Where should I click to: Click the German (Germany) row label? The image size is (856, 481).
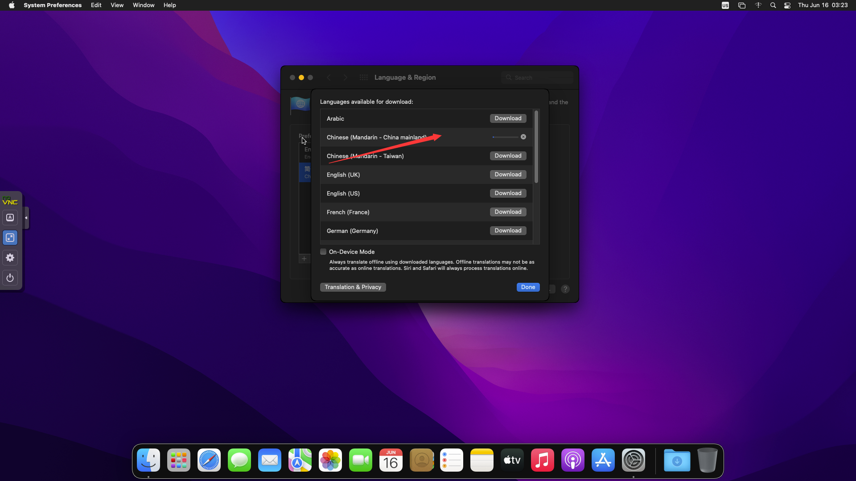click(x=352, y=231)
